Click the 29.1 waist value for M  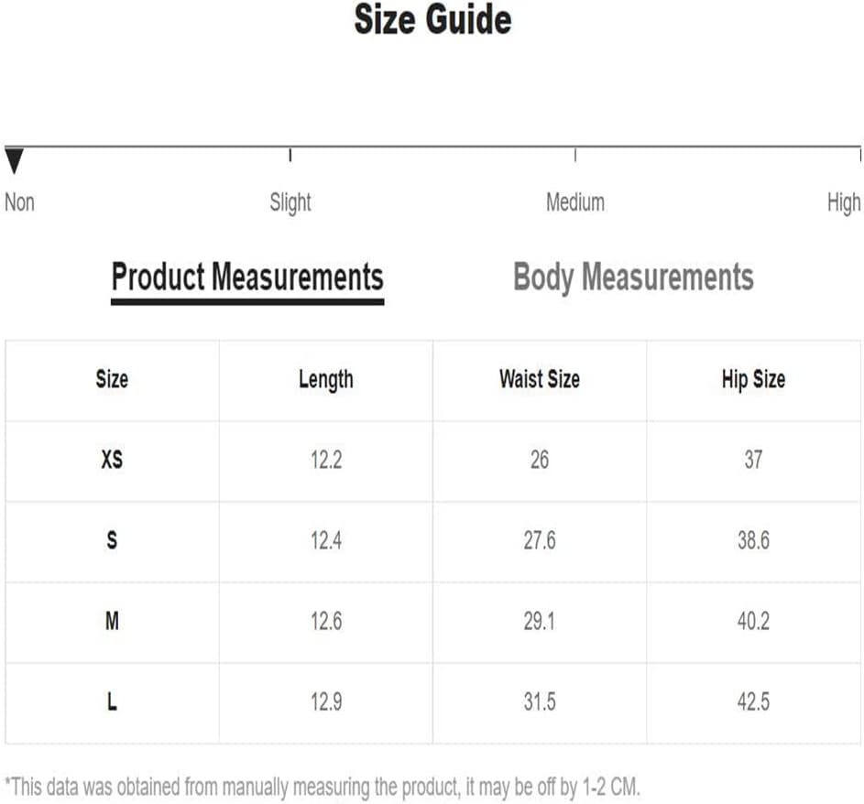click(x=540, y=621)
